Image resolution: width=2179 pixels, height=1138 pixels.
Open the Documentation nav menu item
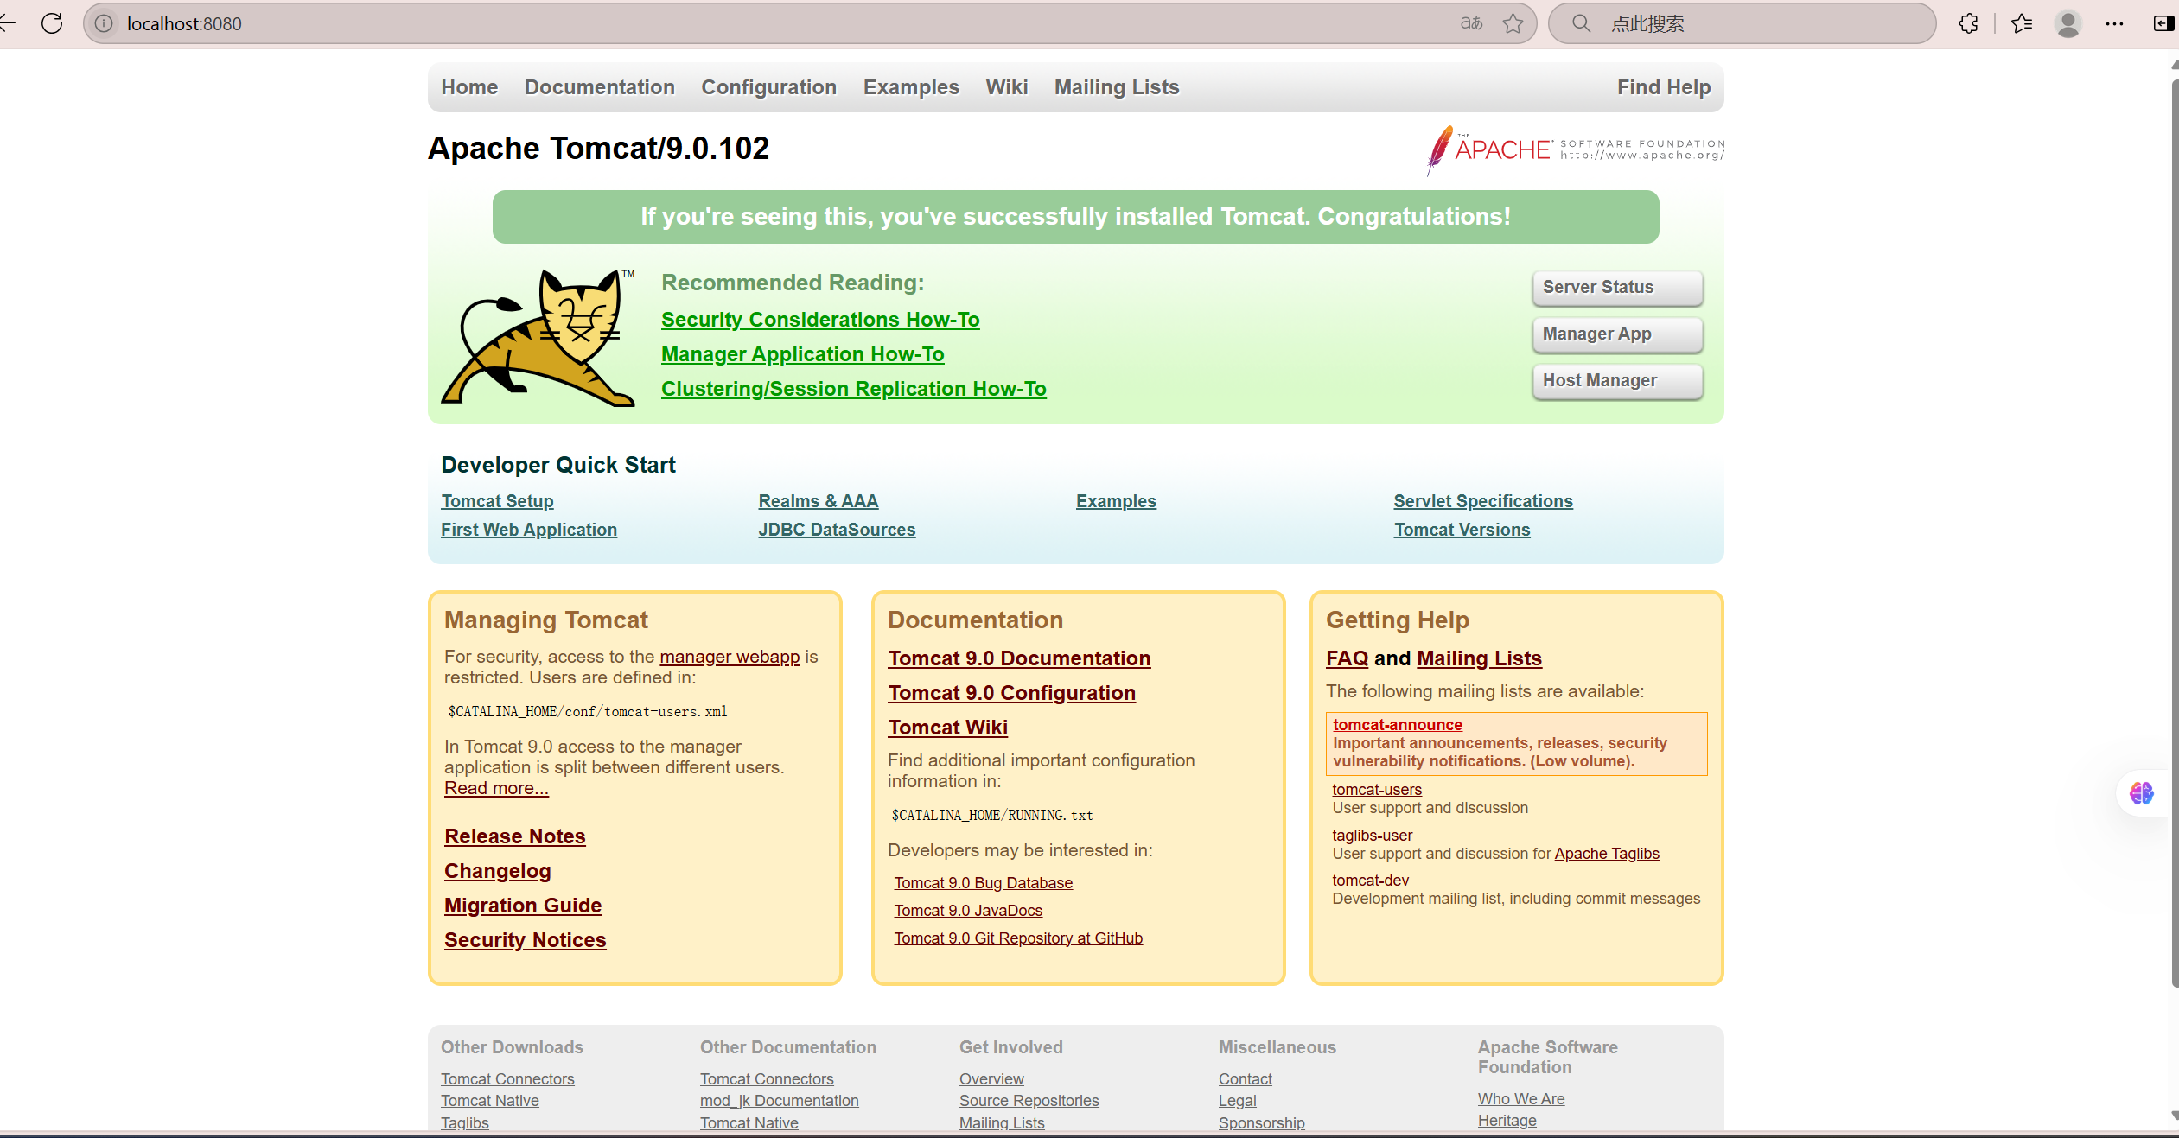(x=599, y=87)
